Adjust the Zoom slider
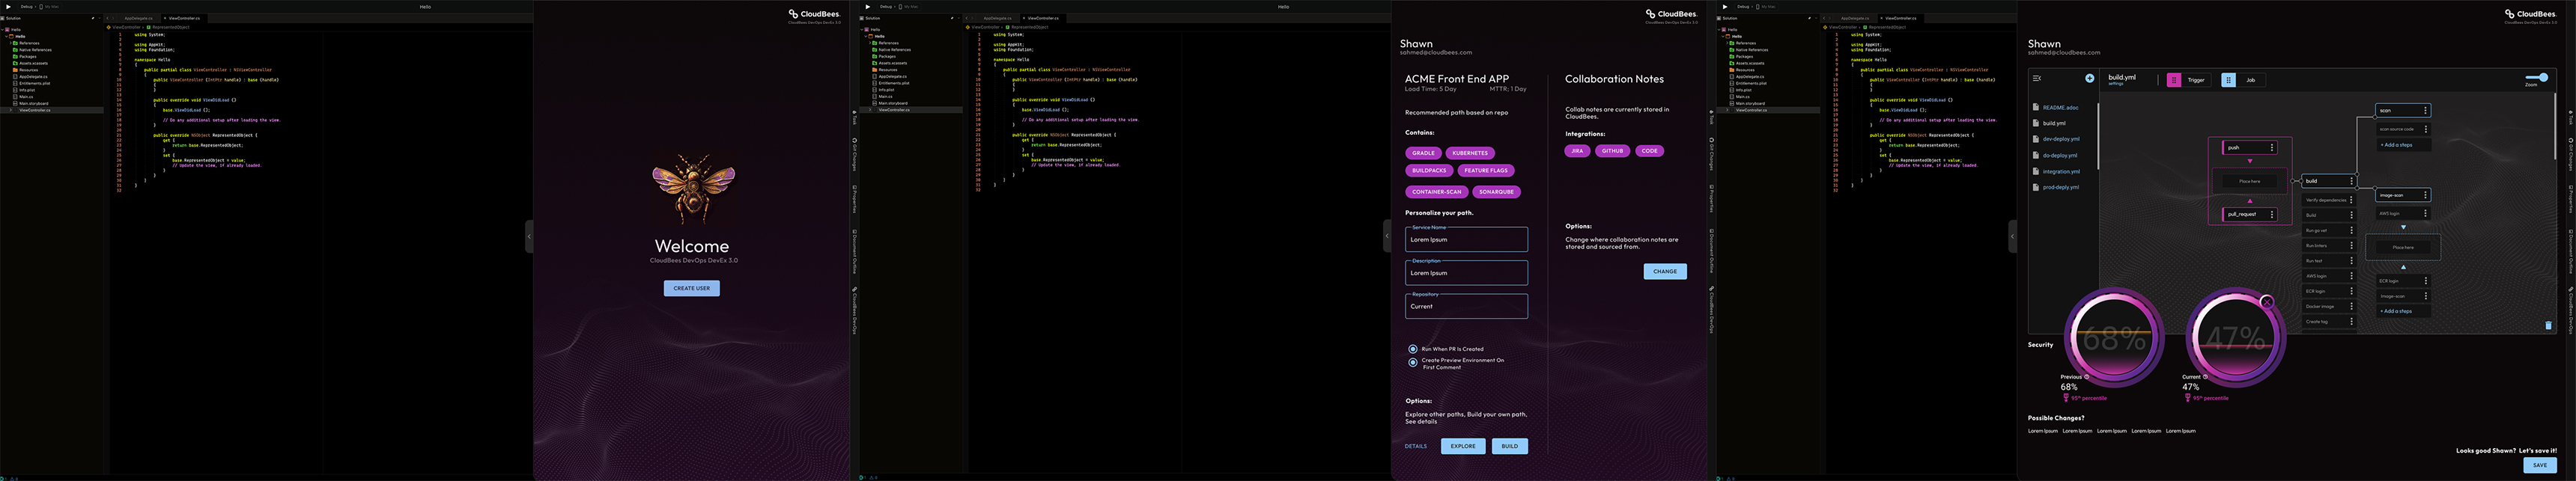This screenshot has height=481, width=2576. pos(2537,77)
